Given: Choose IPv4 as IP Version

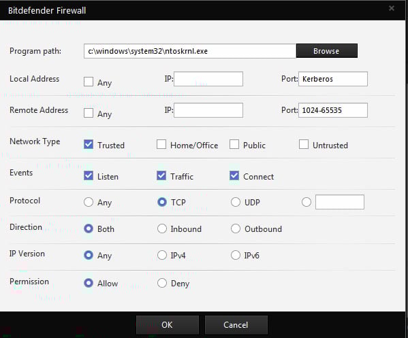Looking at the screenshot, I should pyautogui.click(x=162, y=255).
